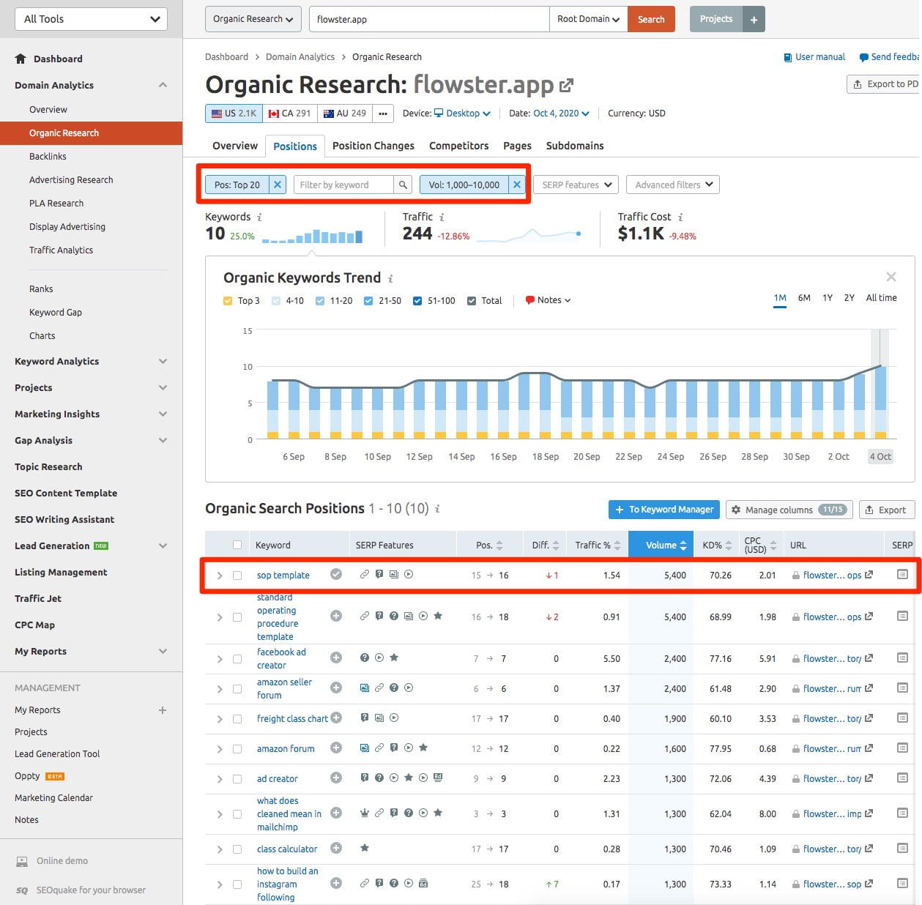Screen dimensions: 922x905
Task: Toggle the Total series checkbox
Action: pos(472,301)
